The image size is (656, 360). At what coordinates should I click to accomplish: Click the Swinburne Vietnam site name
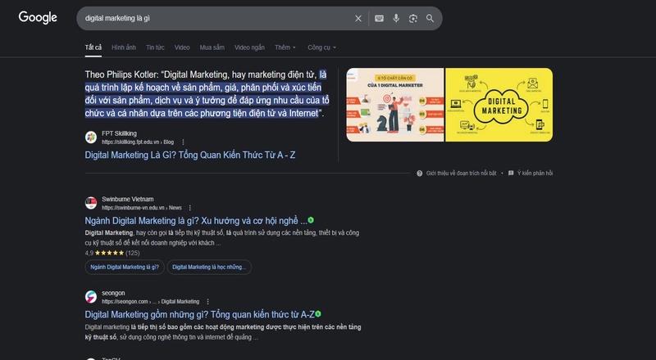pyautogui.click(x=128, y=199)
